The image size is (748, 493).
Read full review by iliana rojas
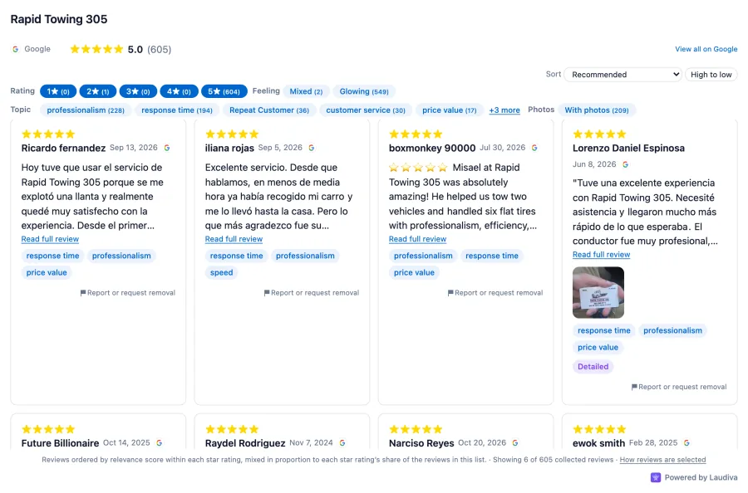[234, 239]
